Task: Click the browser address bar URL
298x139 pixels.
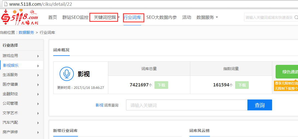Action: click(40, 4)
